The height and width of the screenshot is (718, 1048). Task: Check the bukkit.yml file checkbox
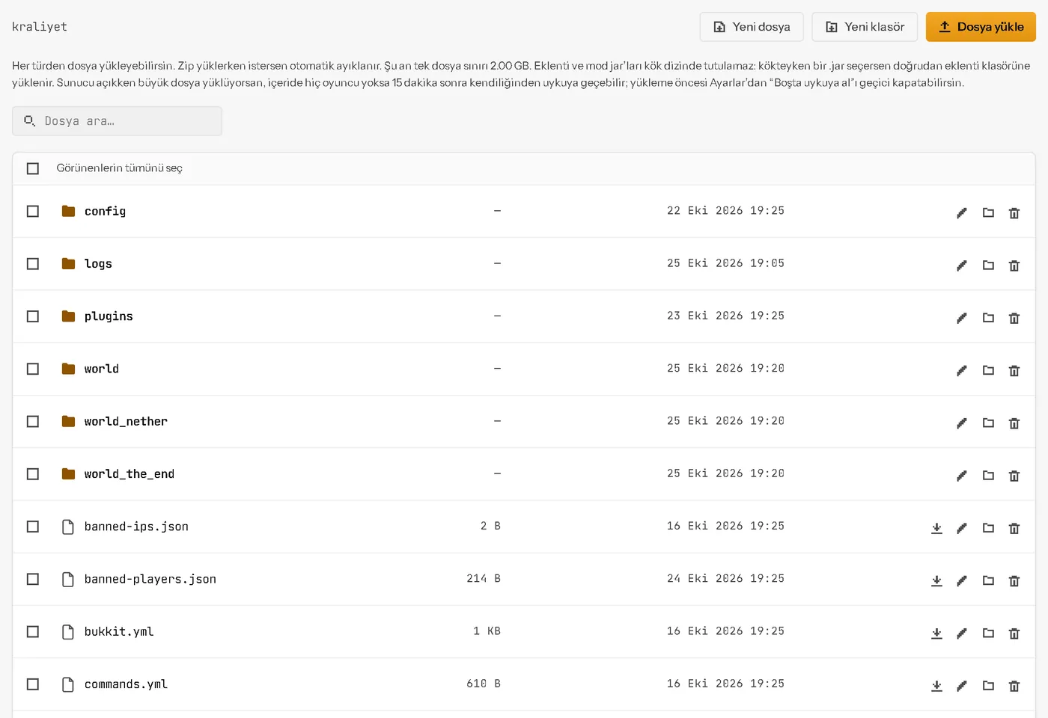(x=33, y=631)
